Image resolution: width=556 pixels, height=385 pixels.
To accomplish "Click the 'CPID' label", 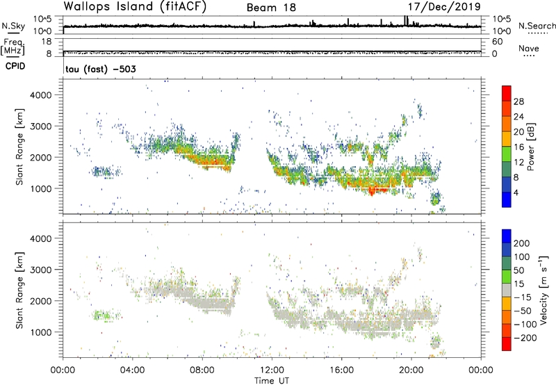I will click(15, 66).
